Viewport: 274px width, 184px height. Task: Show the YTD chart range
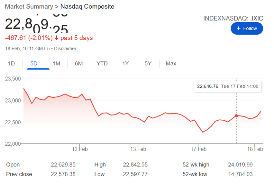[x=102, y=63]
